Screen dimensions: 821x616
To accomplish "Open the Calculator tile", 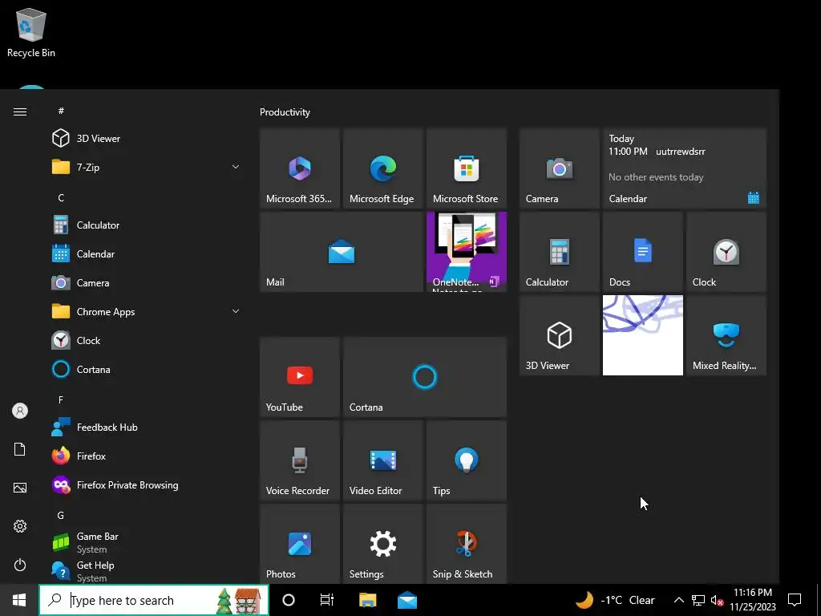I will point(559,251).
